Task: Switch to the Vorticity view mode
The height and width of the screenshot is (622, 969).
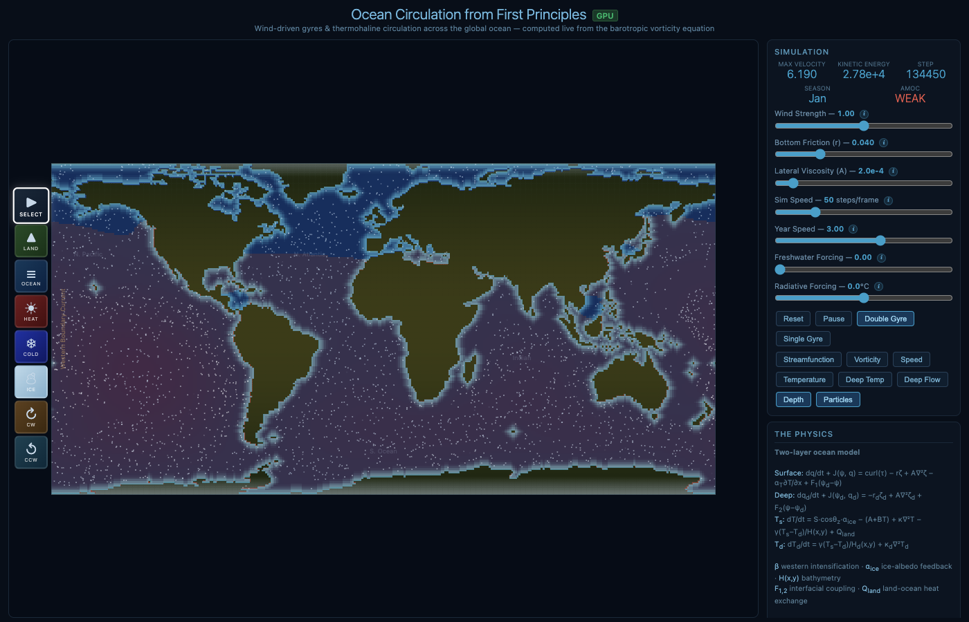Action: coord(867,359)
